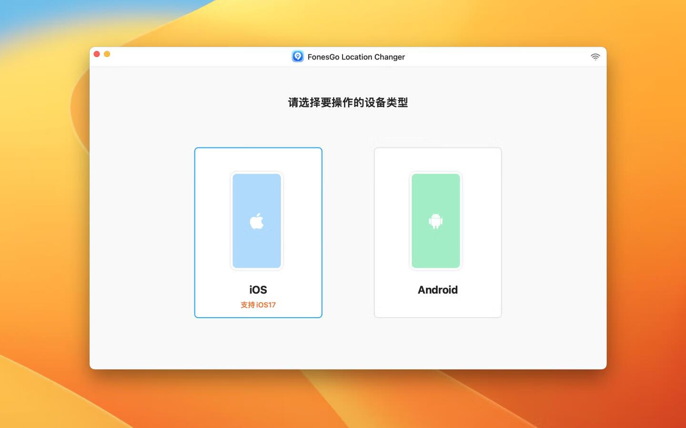Click the Android label text

[438, 290]
